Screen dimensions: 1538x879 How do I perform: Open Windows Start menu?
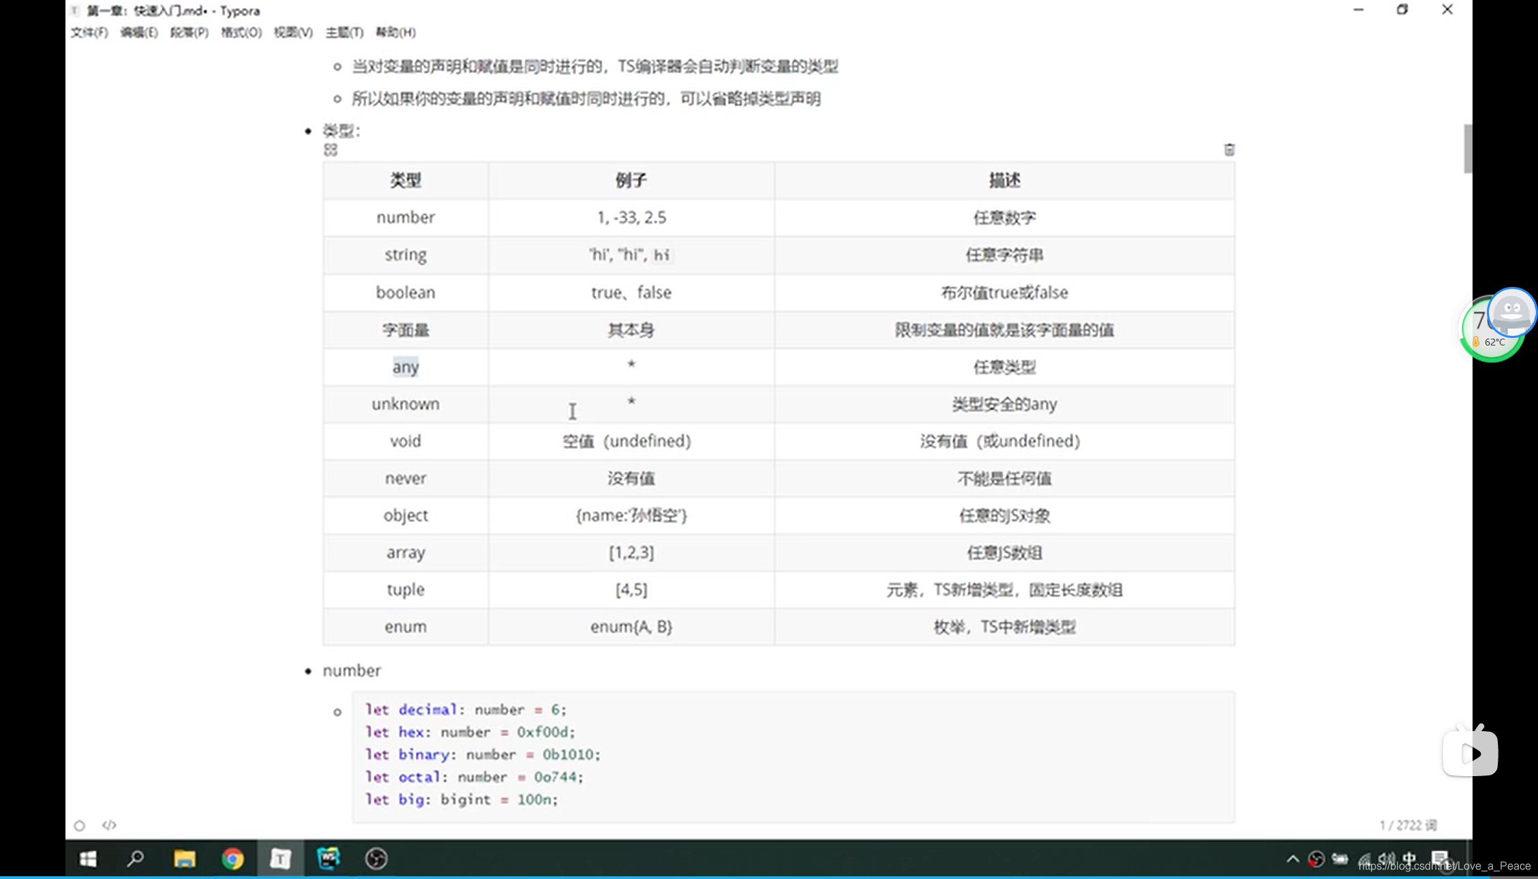(88, 859)
